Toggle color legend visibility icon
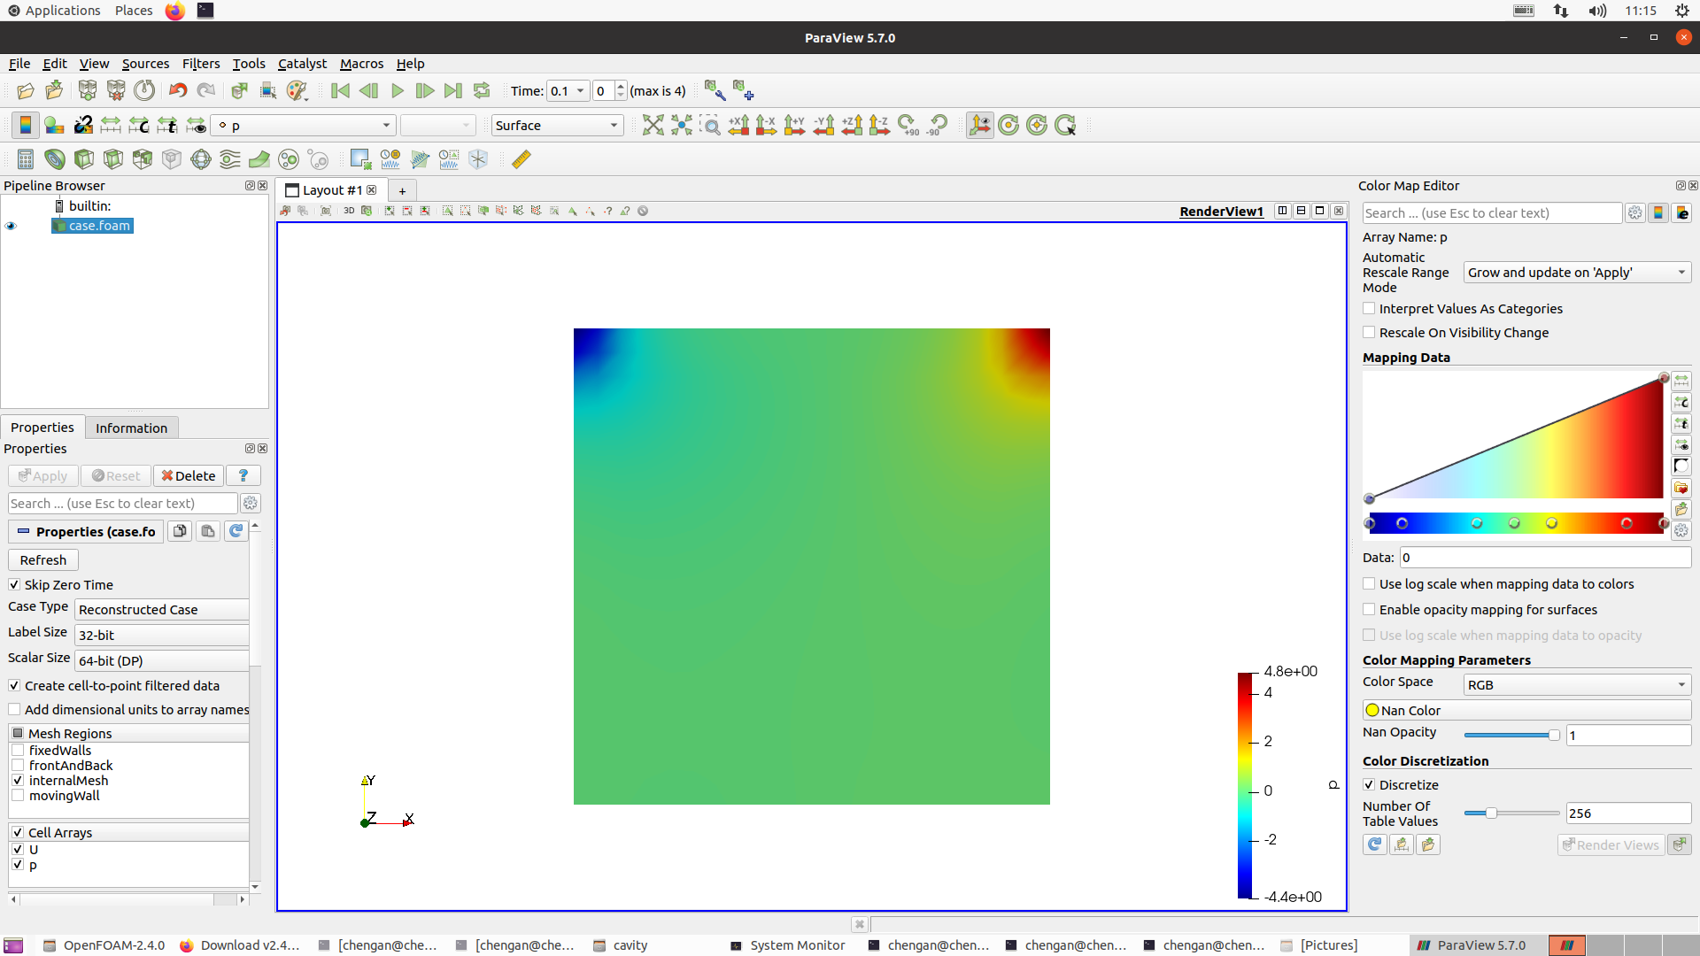 click(26, 126)
